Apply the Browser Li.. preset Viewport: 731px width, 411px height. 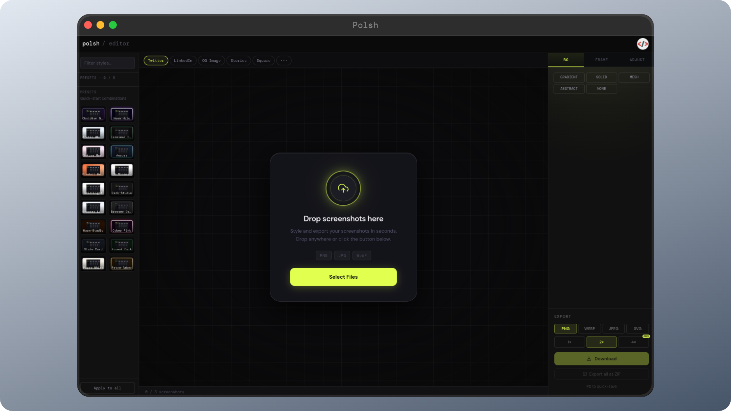pyautogui.click(x=93, y=207)
